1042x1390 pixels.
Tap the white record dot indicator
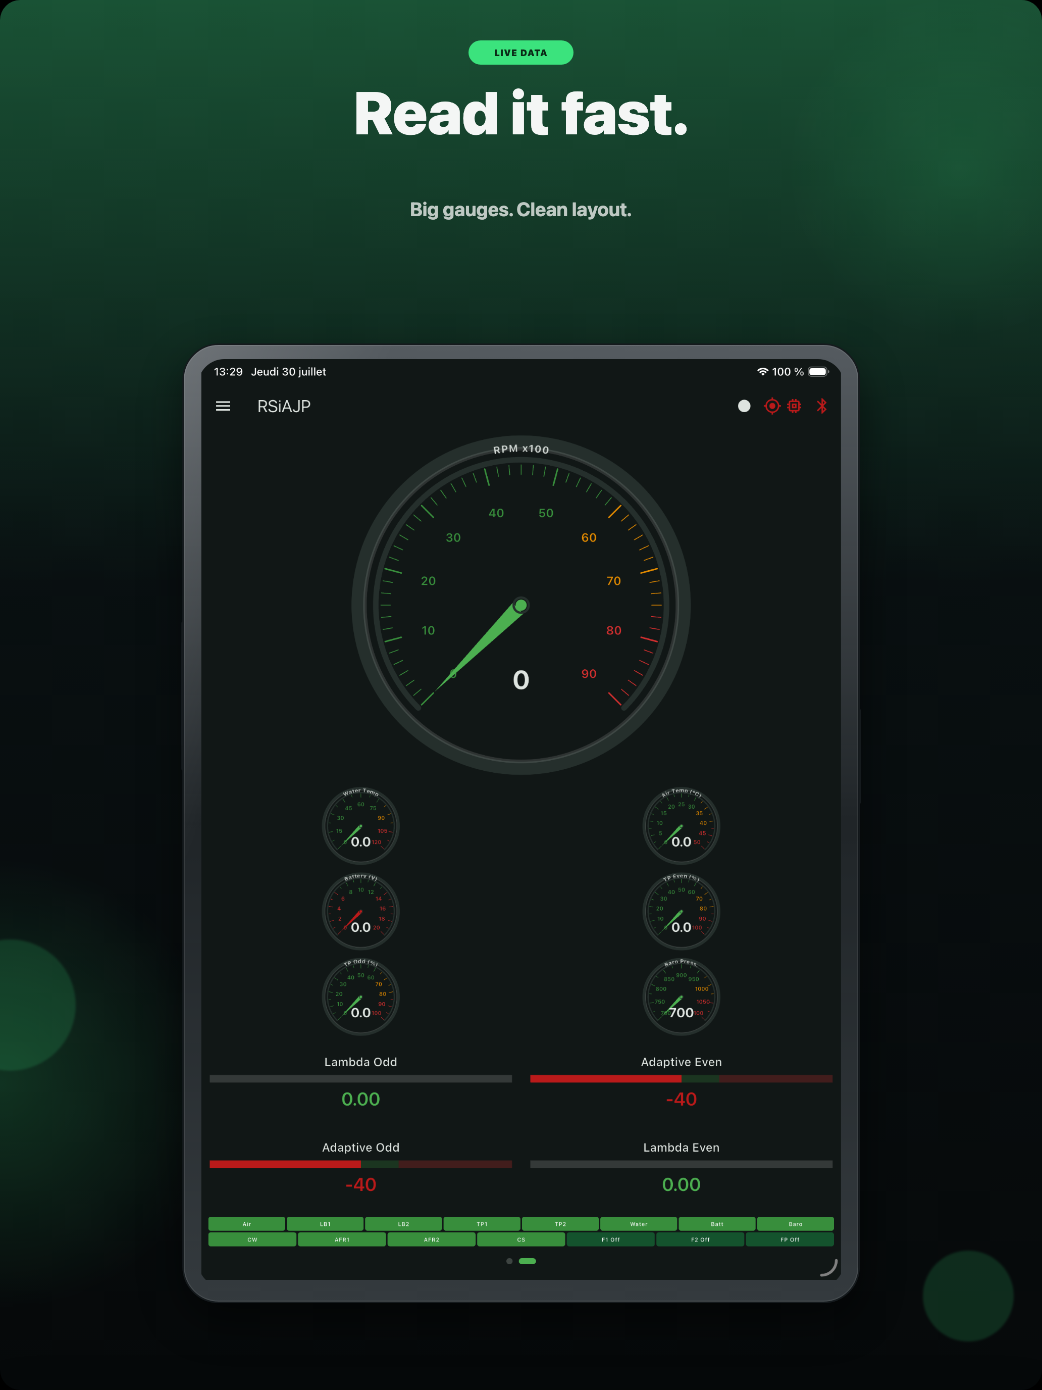pyautogui.click(x=744, y=406)
